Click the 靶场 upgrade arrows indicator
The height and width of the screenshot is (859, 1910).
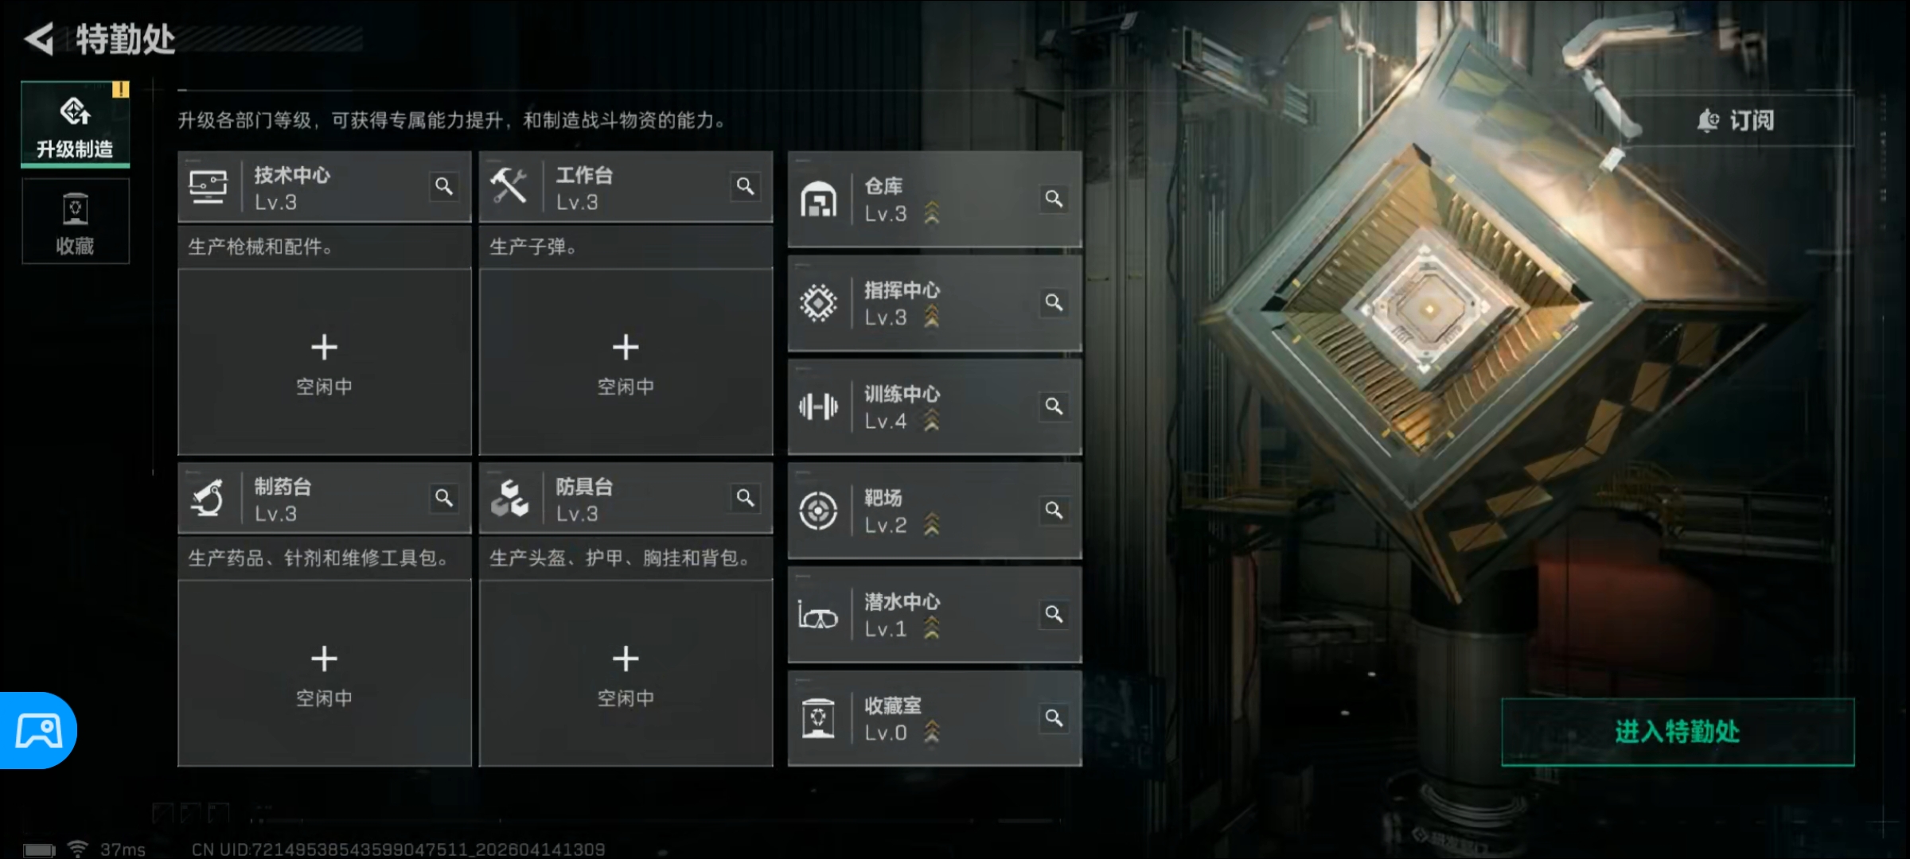click(932, 524)
